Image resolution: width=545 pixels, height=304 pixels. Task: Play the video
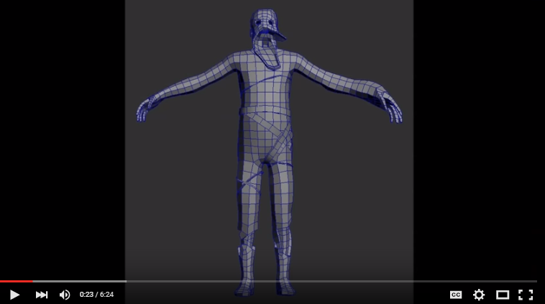point(14,295)
